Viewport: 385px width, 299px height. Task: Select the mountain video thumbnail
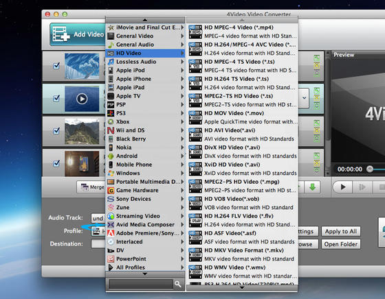82,131
